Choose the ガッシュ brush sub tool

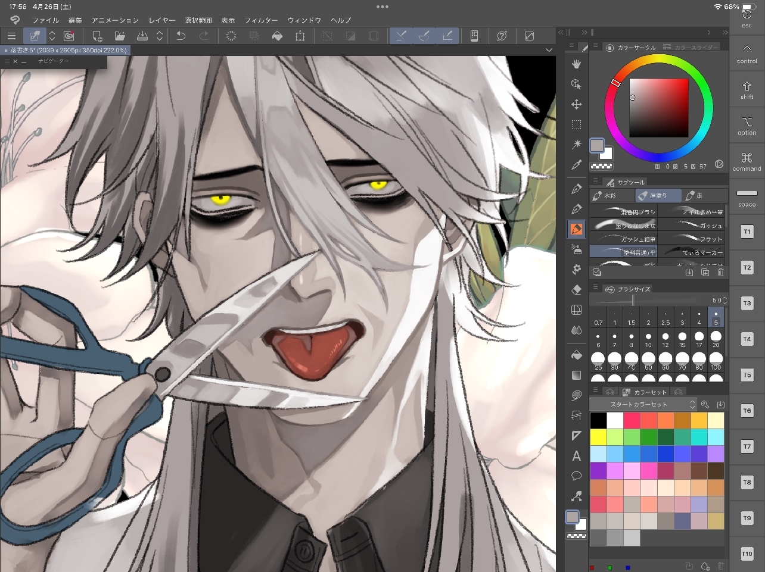[x=694, y=226]
